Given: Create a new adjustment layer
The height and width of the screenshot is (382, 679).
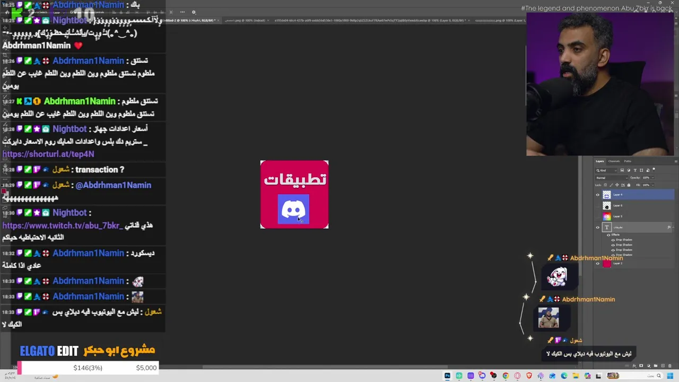Looking at the screenshot, I should [649, 366].
